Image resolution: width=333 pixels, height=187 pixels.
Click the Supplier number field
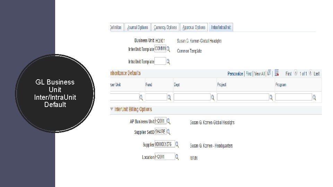tap(165, 144)
